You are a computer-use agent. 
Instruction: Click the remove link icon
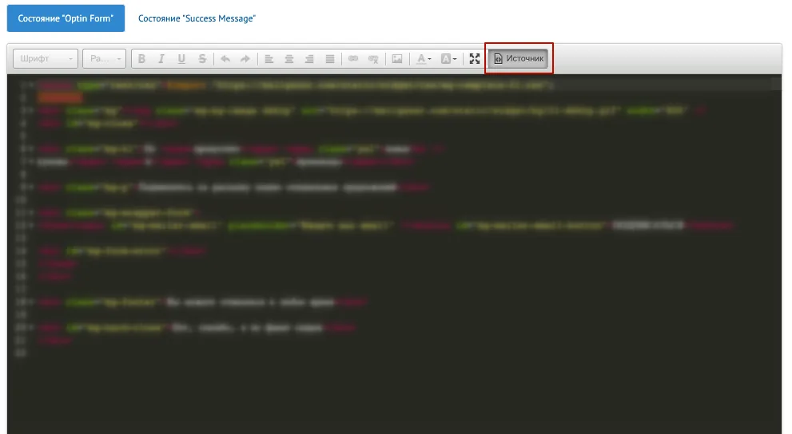click(373, 59)
